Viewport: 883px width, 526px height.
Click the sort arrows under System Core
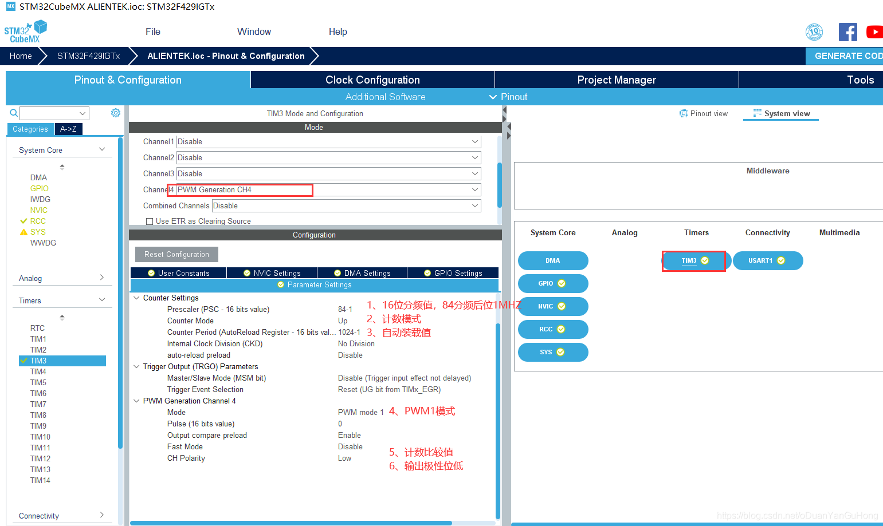click(62, 167)
